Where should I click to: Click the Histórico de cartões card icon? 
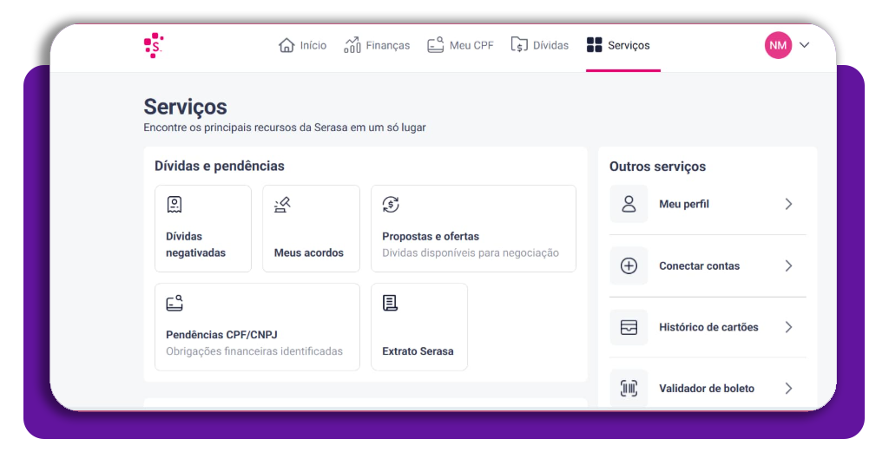point(629,327)
